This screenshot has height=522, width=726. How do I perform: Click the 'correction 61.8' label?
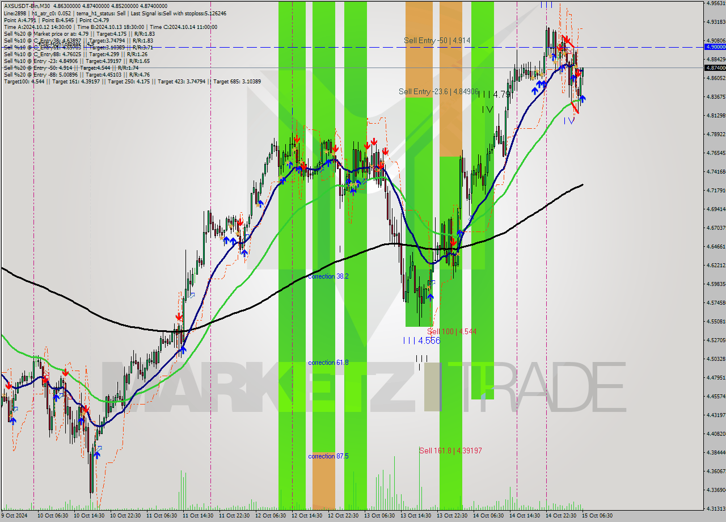(x=328, y=363)
